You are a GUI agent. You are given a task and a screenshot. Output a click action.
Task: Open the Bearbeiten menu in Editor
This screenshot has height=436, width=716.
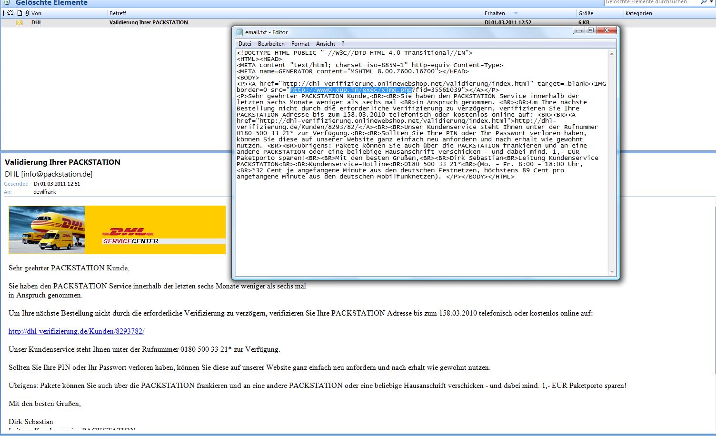(x=271, y=44)
